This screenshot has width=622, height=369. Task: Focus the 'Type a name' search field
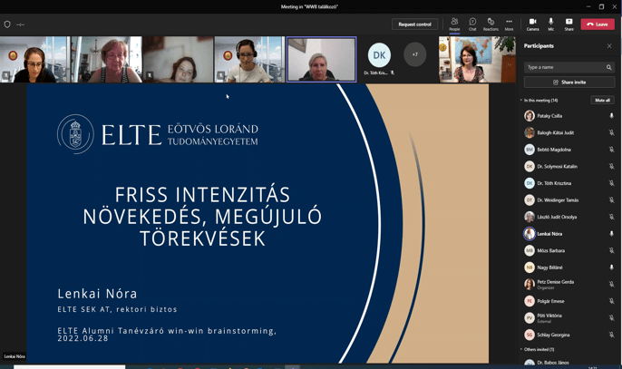coord(569,67)
